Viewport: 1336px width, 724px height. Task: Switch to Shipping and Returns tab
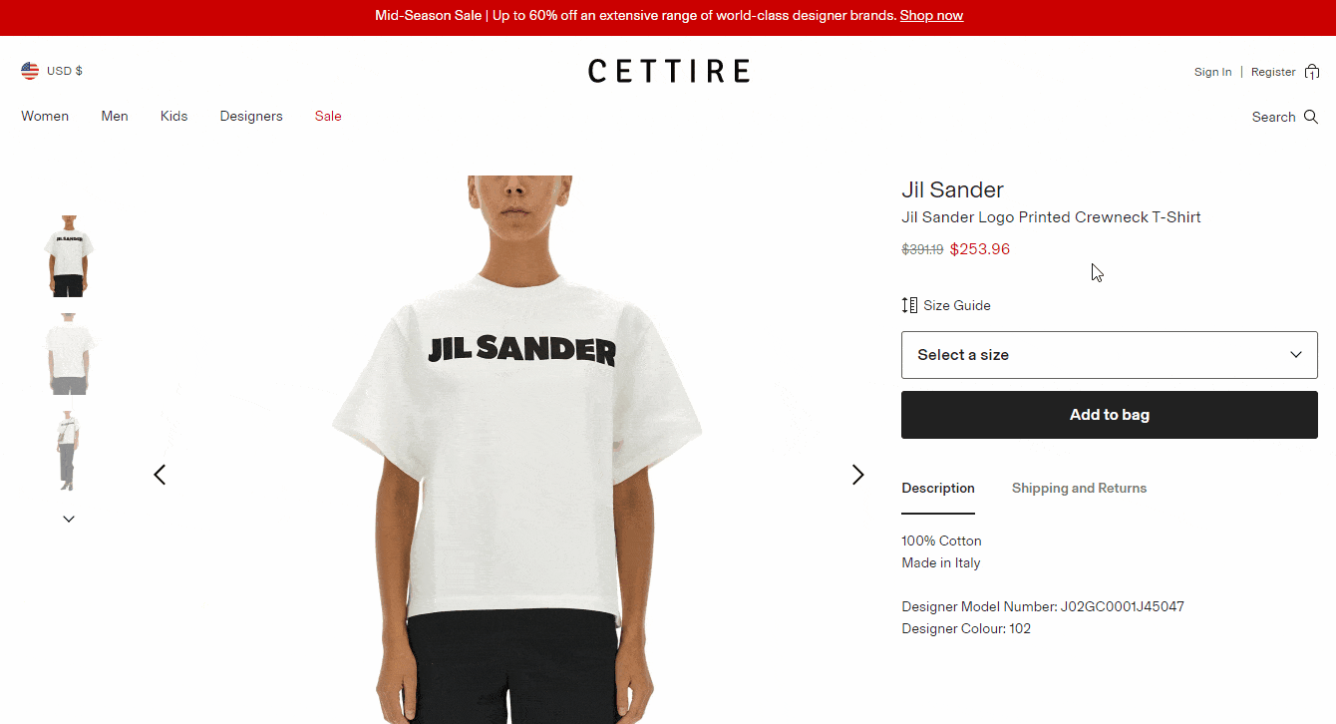[1079, 488]
